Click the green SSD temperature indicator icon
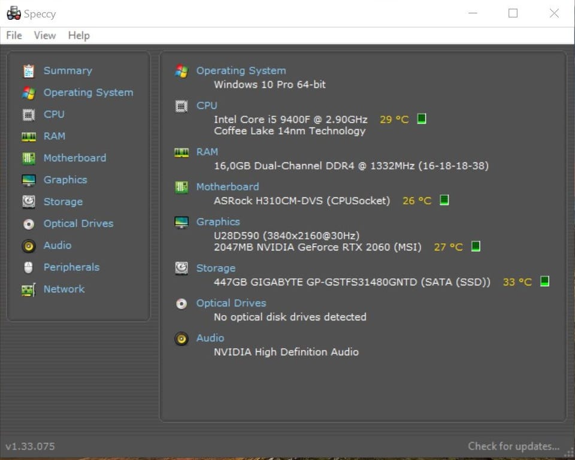Image resolution: width=575 pixels, height=460 pixels. pyautogui.click(x=544, y=281)
